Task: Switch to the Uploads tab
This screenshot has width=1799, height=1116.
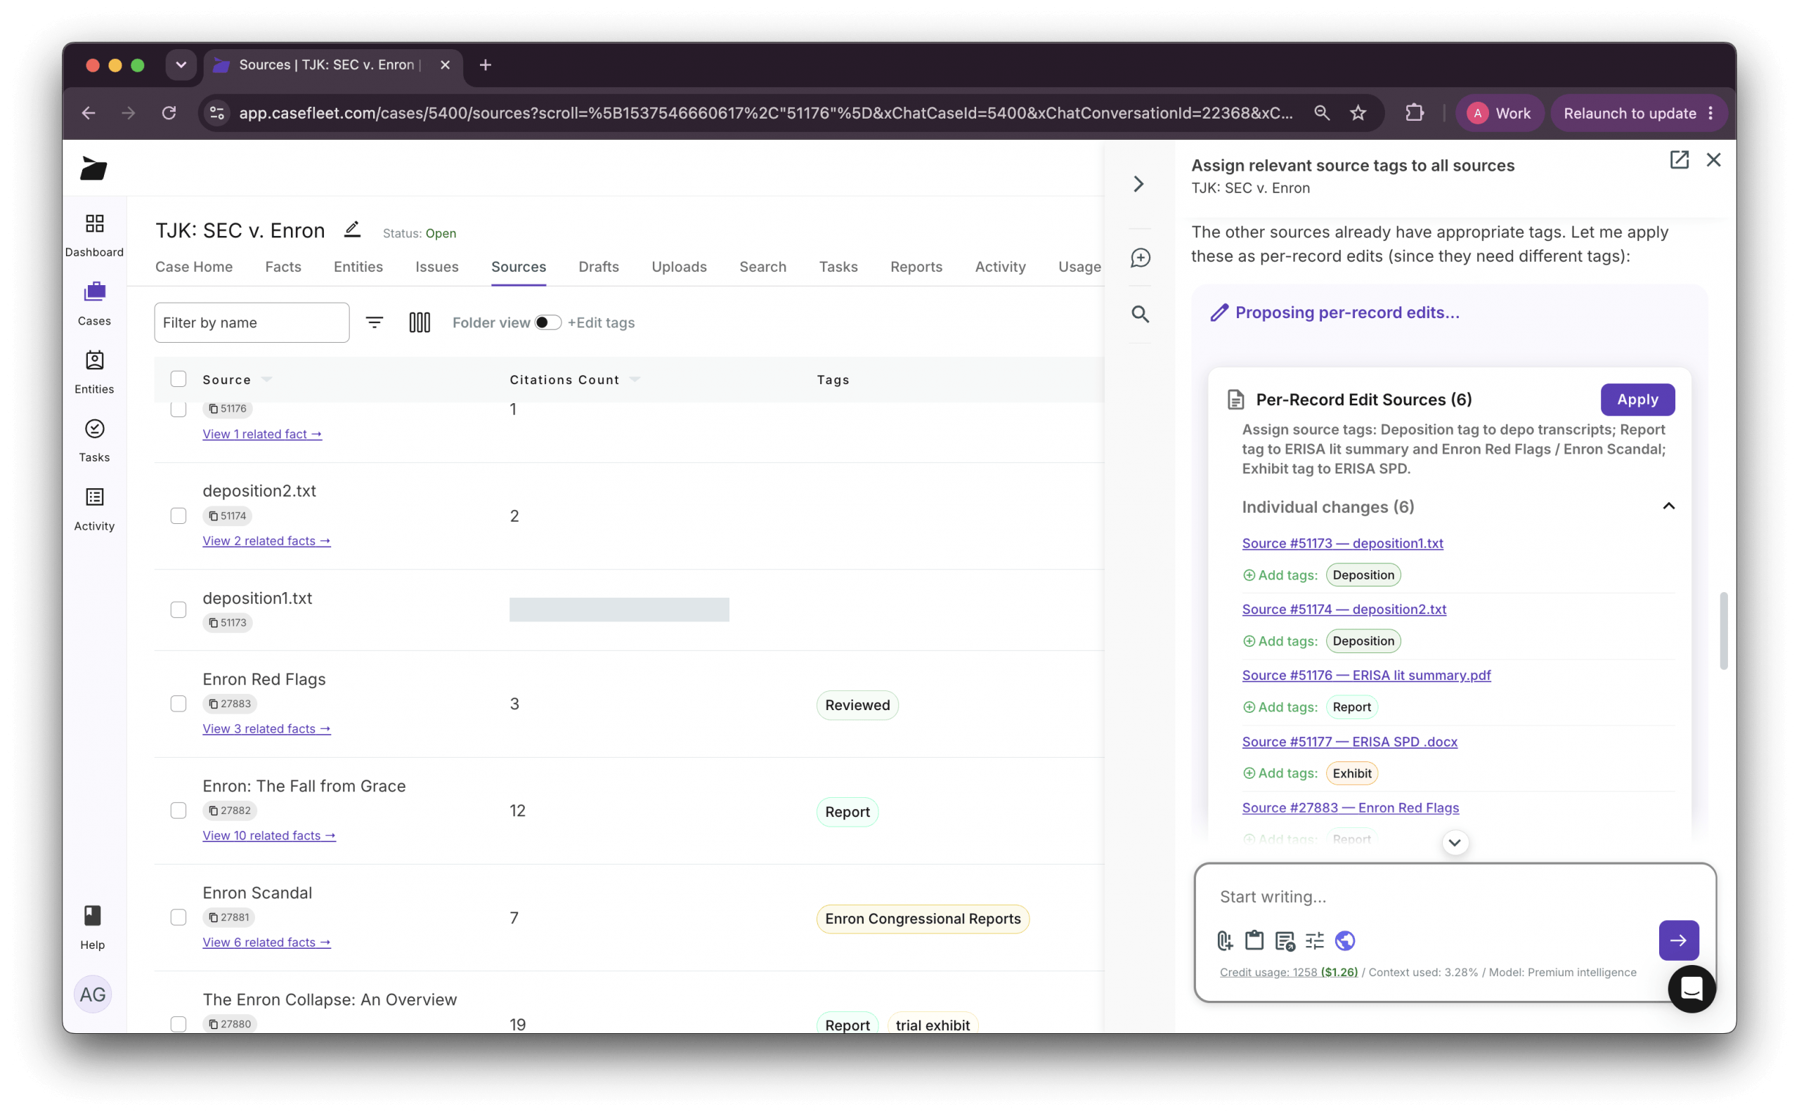Action: 679,266
